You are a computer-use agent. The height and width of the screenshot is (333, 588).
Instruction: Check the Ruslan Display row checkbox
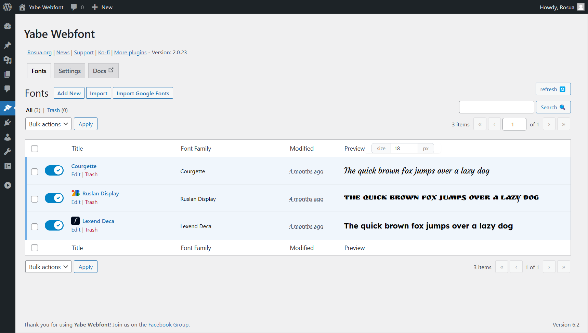[35, 199]
